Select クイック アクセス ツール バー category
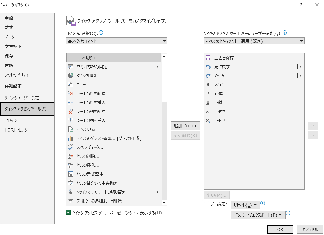The image size is (324, 235). (27, 109)
